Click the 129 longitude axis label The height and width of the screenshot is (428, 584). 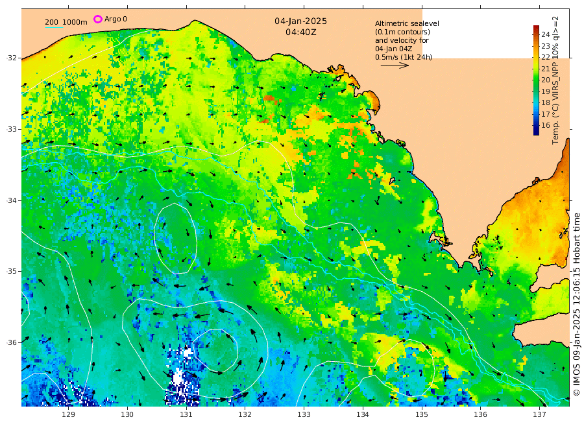point(69,414)
